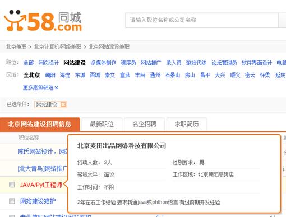Open the [北大青鸟]网络推广 listing

click(43, 168)
